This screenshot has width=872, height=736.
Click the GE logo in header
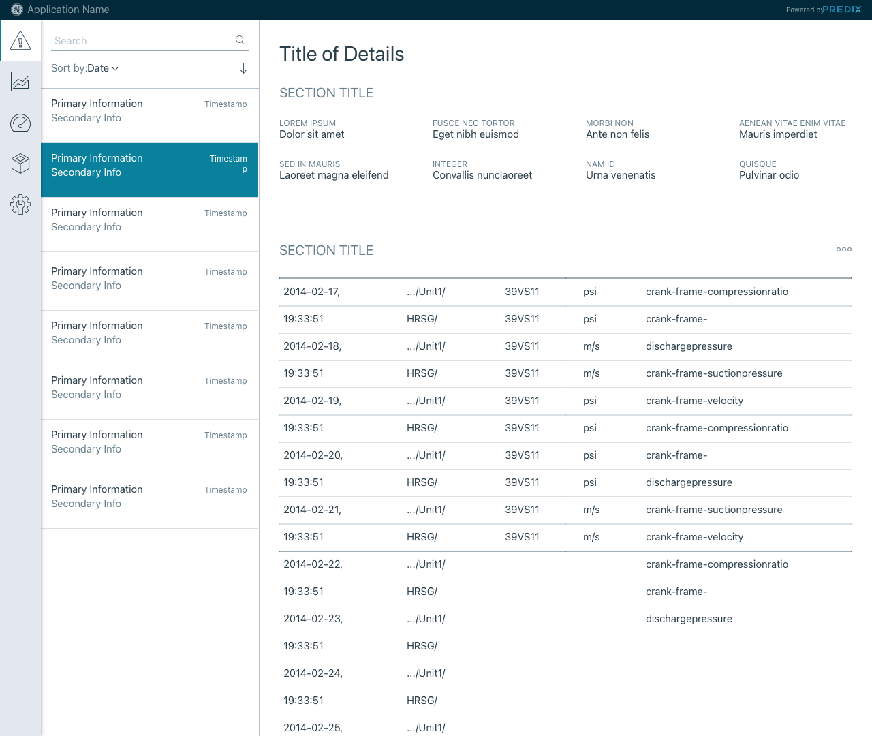pyautogui.click(x=17, y=10)
